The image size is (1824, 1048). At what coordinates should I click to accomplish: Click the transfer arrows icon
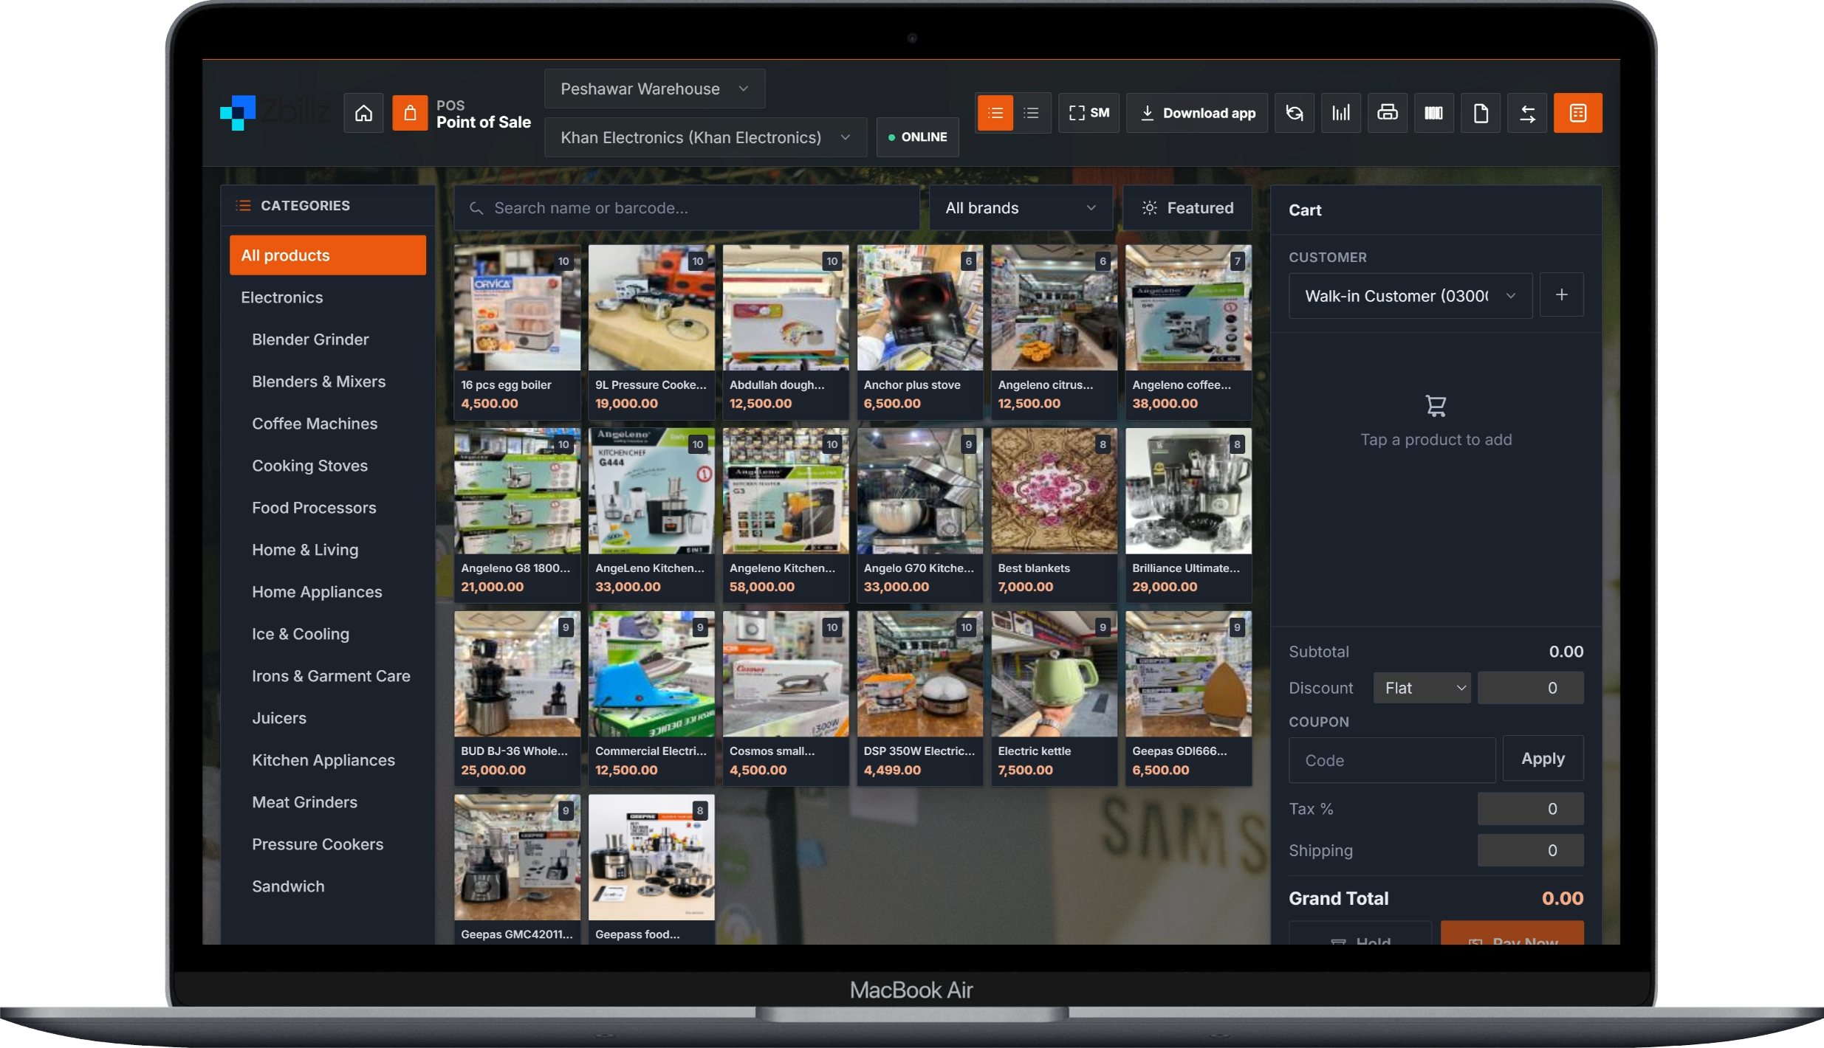click(x=1527, y=113)
